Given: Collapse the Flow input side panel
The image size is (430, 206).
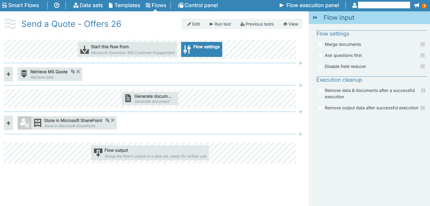Looking at the screenshot, I should click(x=315, y=18).
